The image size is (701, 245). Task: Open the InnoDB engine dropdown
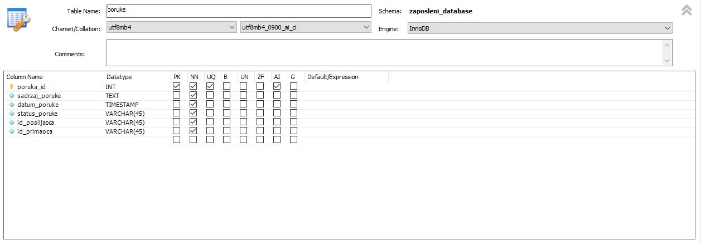coord(540,28)
